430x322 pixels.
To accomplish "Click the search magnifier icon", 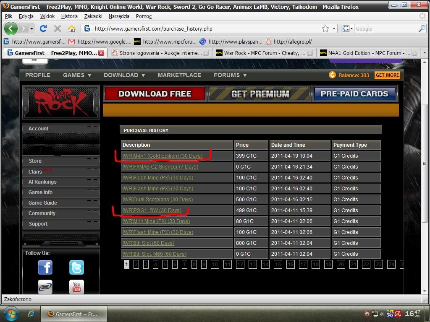I will tap(422, 29).
